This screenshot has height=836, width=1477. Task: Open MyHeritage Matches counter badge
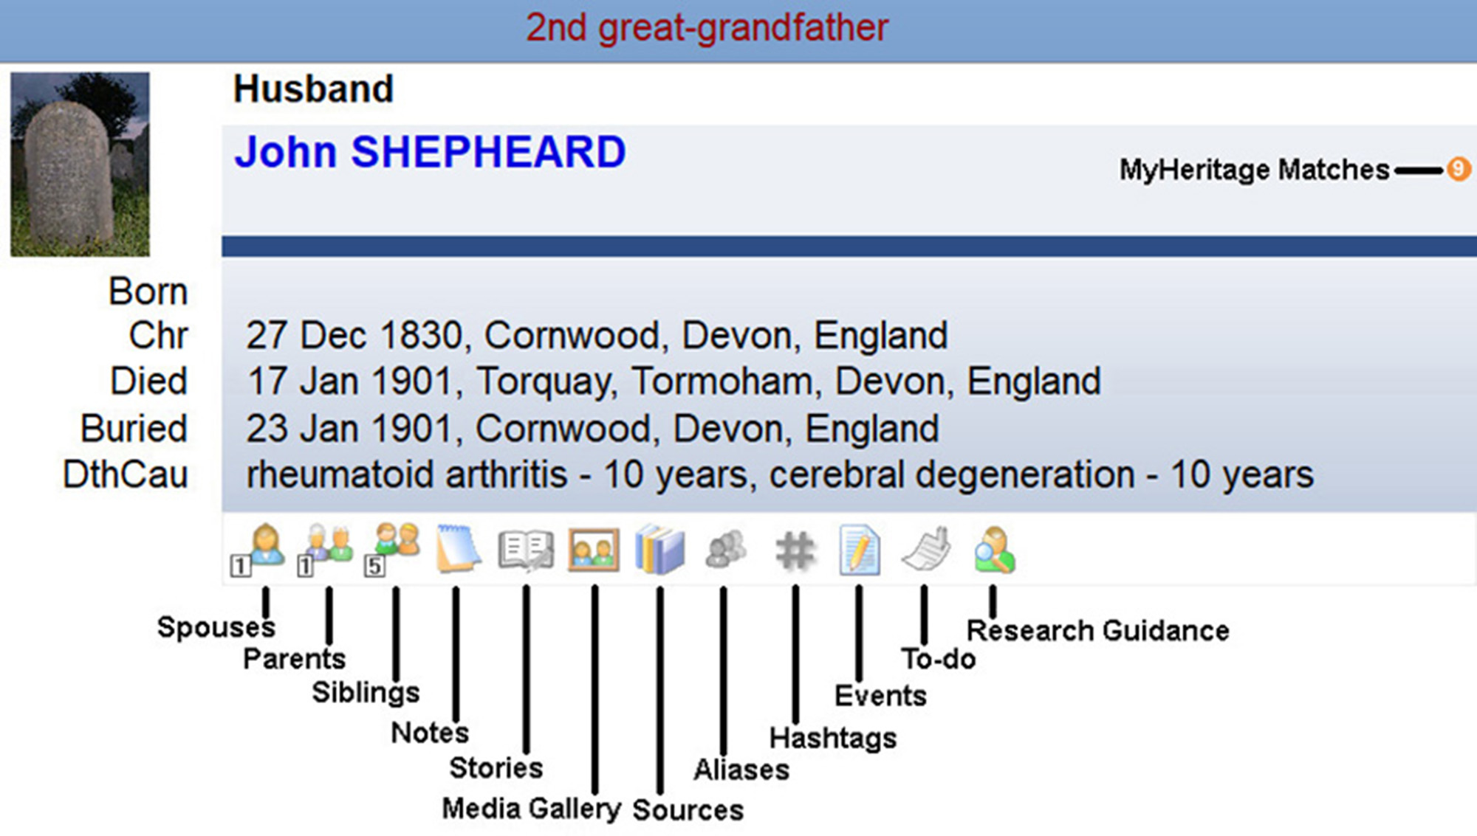[x=1456, y=169]
